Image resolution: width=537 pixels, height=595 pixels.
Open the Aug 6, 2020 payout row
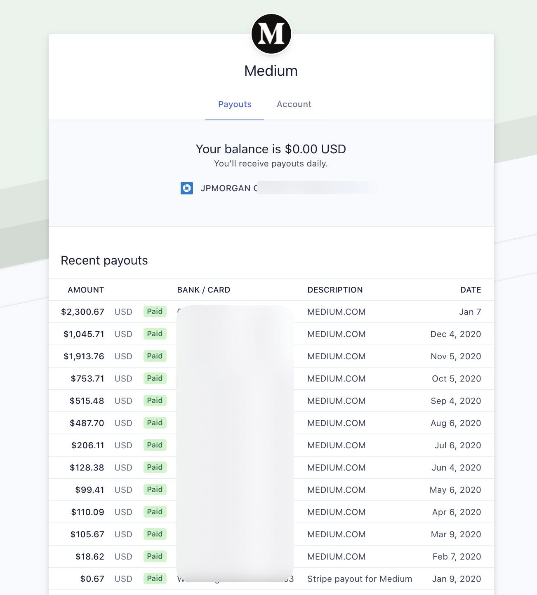point(271,423)
